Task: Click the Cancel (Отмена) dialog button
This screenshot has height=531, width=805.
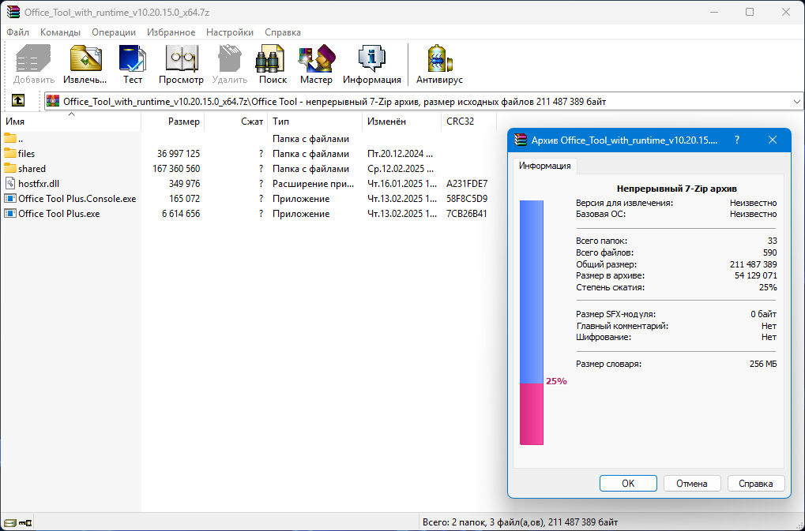Action: pos(691,484)
